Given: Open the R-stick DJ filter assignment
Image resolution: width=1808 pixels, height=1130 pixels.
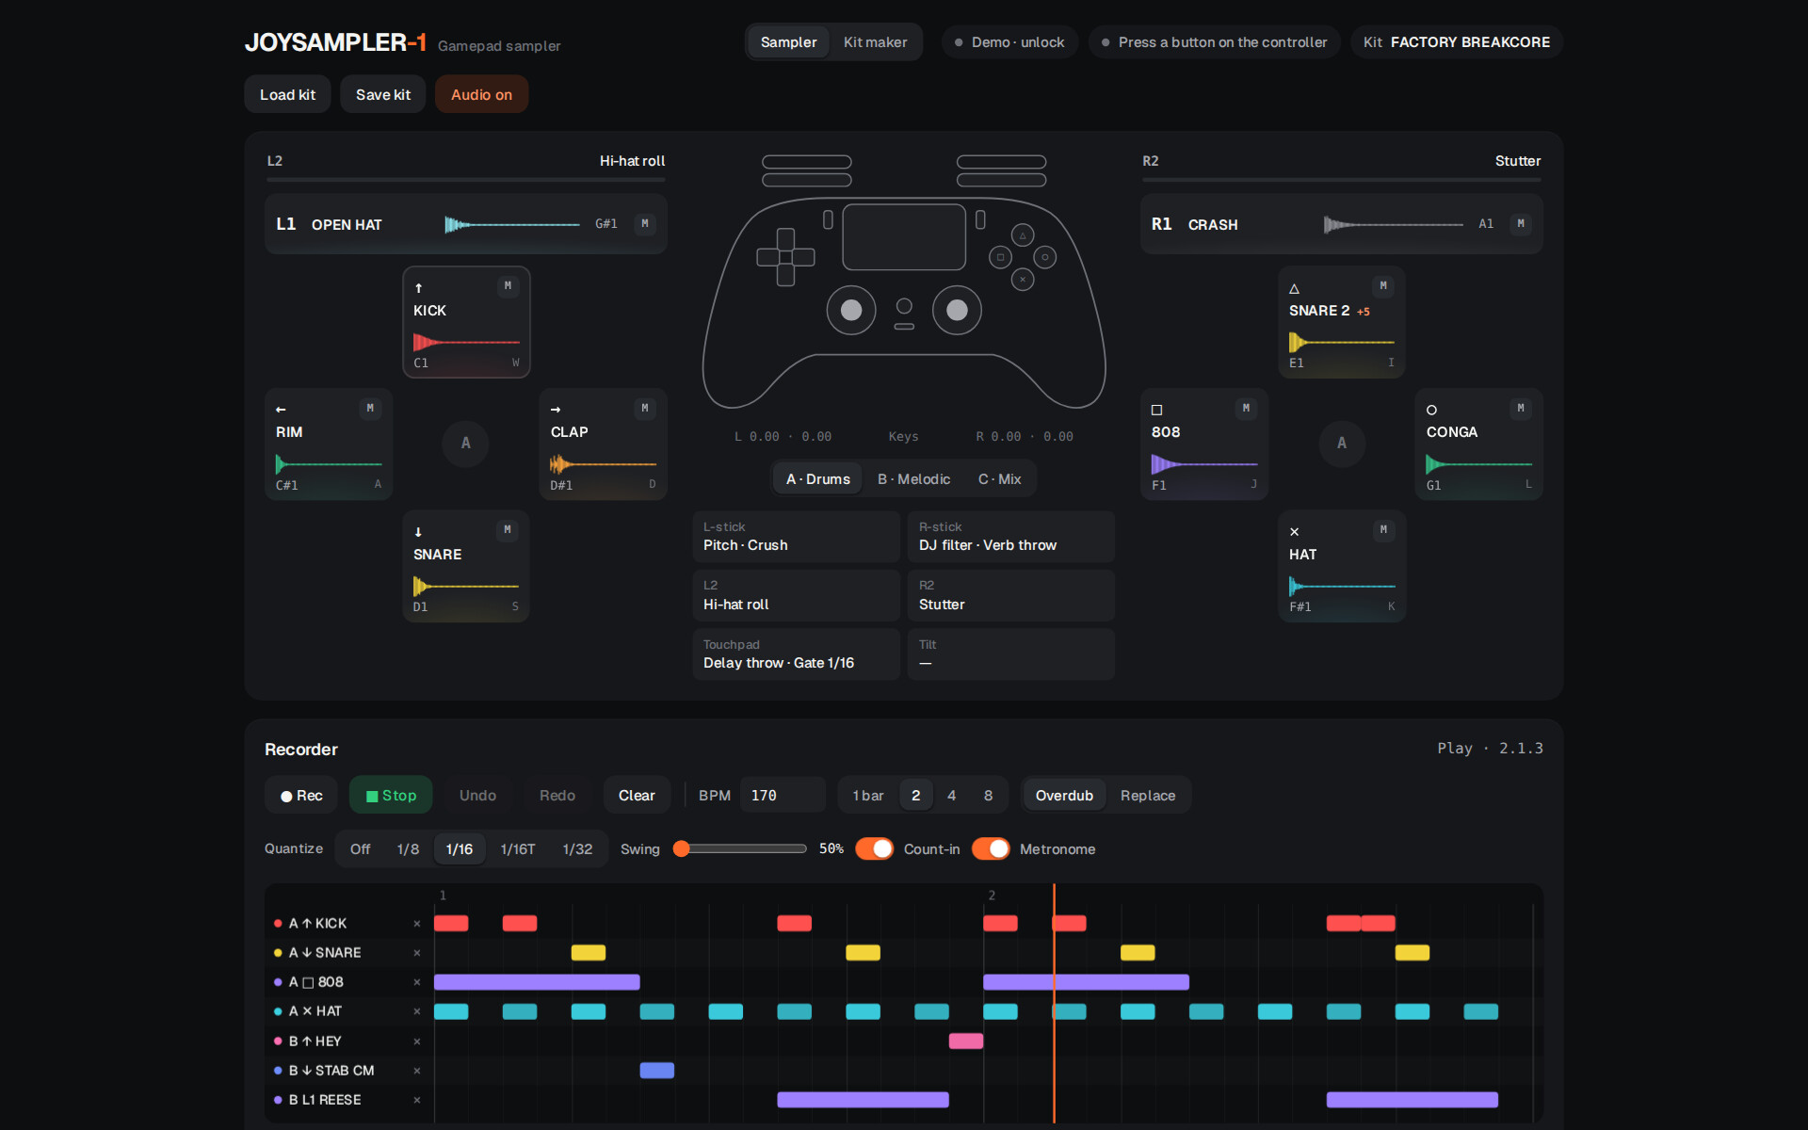Looking at the screenshot, I should point(1011,537).
